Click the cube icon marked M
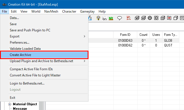This screenshot has height=110, width=184. (143, 18)
